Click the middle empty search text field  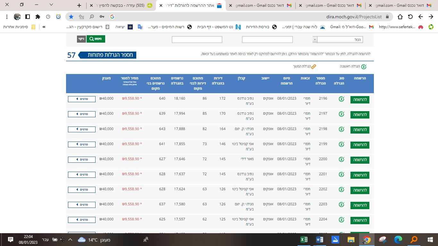[267, 39]
